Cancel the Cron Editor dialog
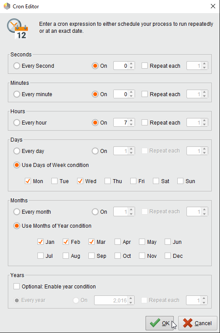The width and height of the screenshot is (220, 333). (197, 323)
